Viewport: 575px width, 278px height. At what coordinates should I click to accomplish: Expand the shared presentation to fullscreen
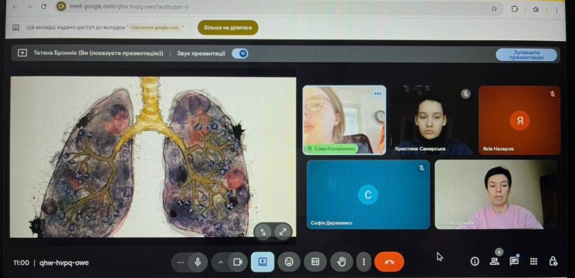pos(283,231)
